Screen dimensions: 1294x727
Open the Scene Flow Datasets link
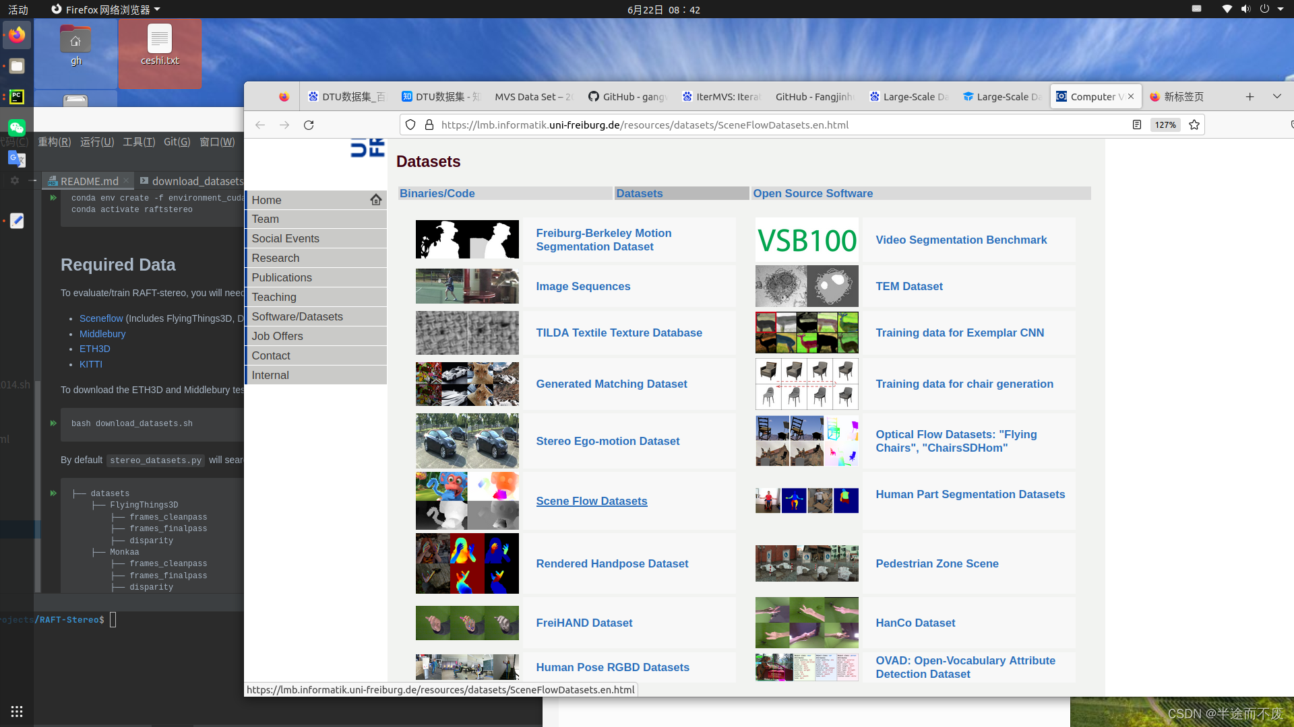591,501
